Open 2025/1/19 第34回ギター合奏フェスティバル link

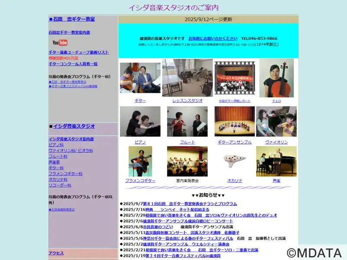[183, 256]
